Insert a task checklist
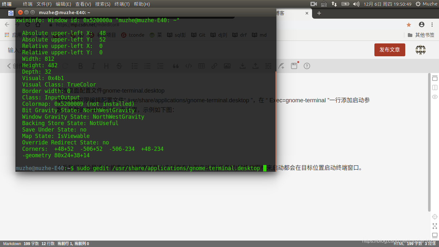 tap(160, 66)
